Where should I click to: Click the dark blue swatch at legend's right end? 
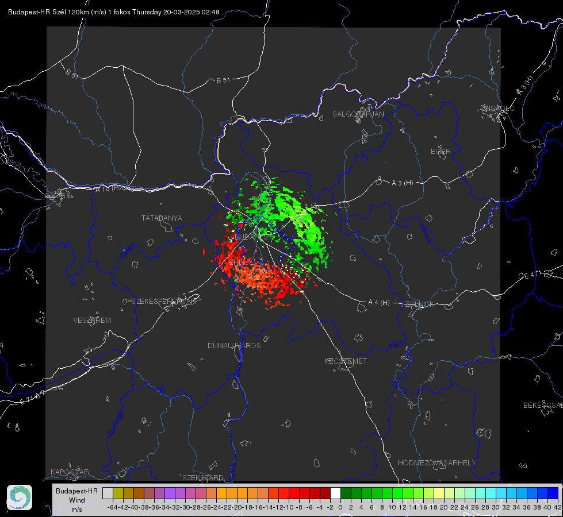pos(553,493)
